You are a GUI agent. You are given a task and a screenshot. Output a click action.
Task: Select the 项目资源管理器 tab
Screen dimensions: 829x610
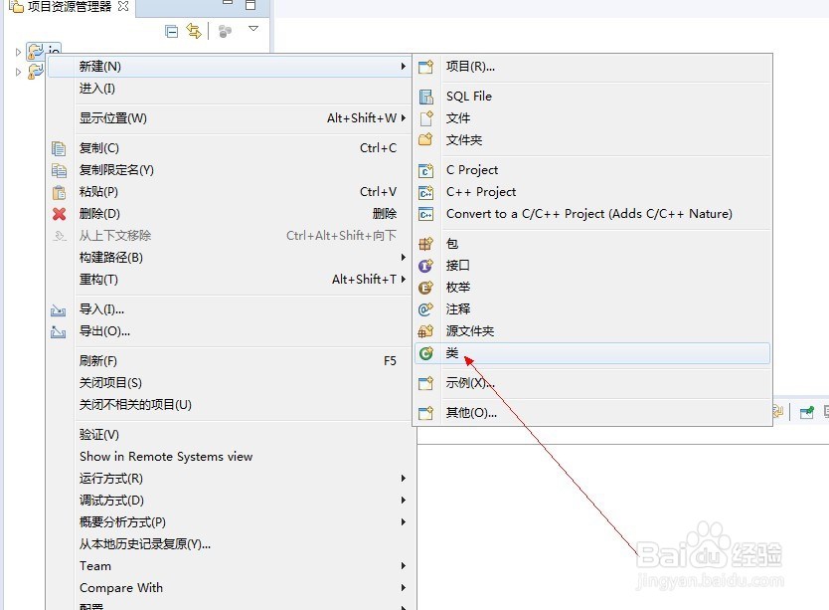click(69, 6)
